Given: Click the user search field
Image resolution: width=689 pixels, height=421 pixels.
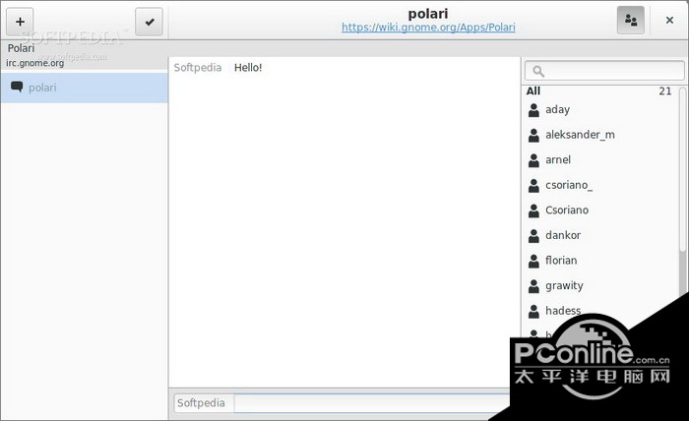Looking at the screenshot, I should [x=604, y=70].
